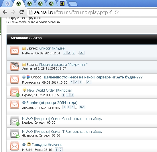Open Дальневосточники на каком сервере играть будем thread

[93, 77]
